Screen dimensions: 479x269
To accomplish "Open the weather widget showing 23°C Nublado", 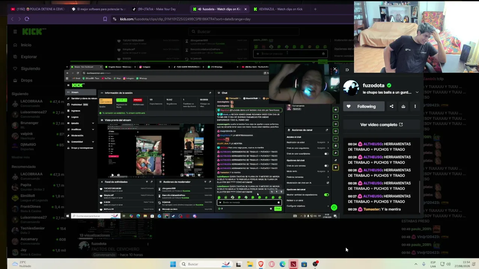I will [22, 264].
